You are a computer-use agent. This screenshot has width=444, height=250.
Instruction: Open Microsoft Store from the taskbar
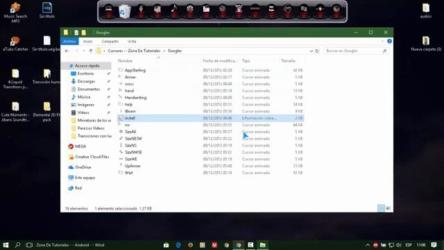(x=166, y=245)
